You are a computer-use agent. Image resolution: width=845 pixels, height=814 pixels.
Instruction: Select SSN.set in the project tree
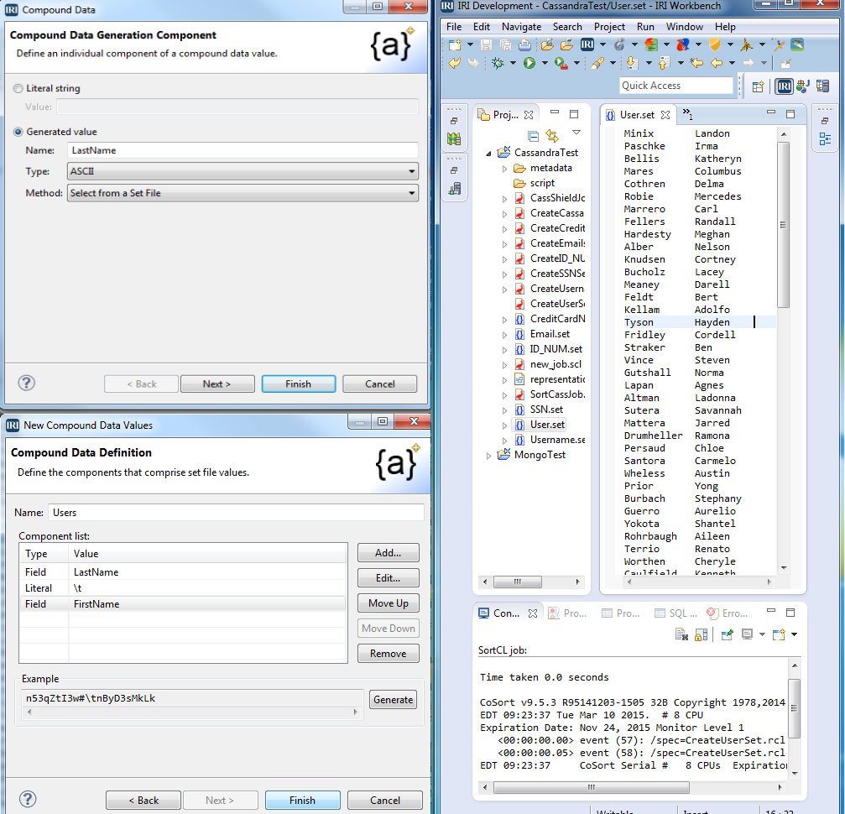click(546, 410)
